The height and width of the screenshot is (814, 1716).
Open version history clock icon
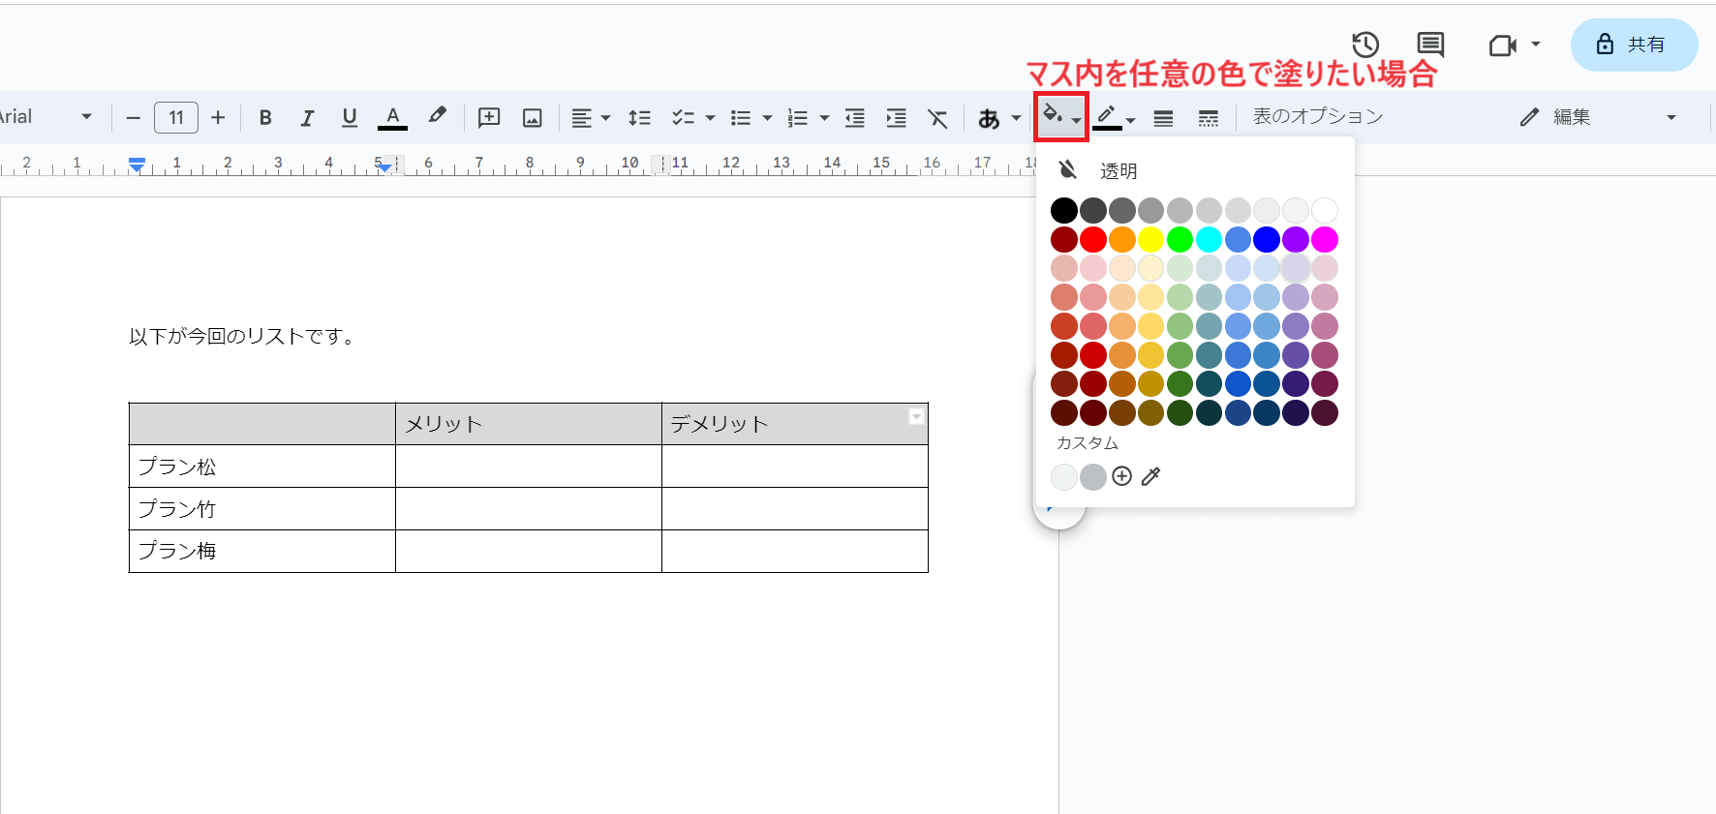(1365, 45)
